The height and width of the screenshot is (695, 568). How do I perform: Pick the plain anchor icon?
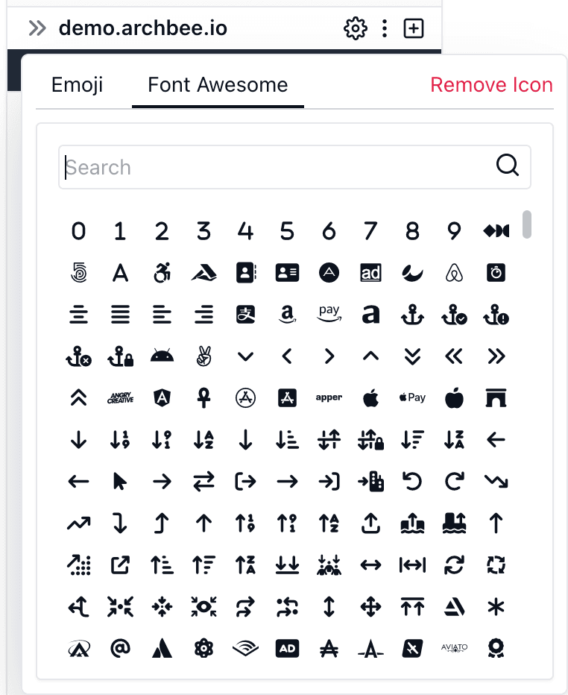412,314
